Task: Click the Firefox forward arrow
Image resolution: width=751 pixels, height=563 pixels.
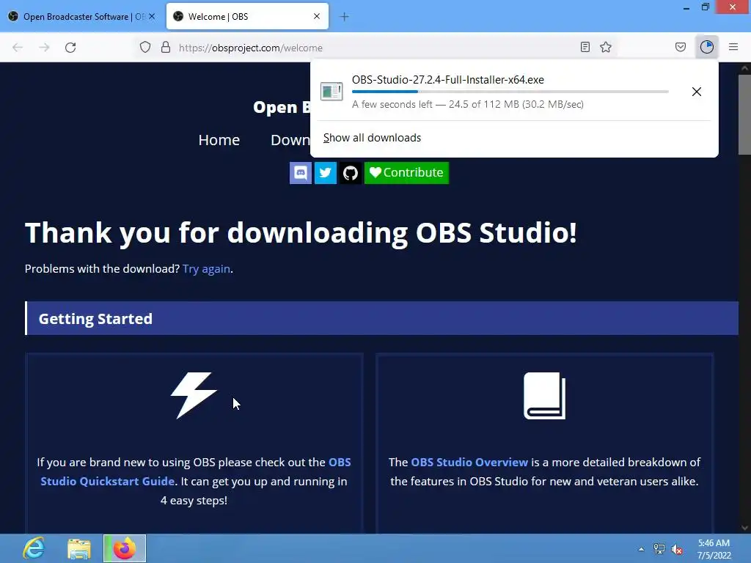Action: pos(44,48)
